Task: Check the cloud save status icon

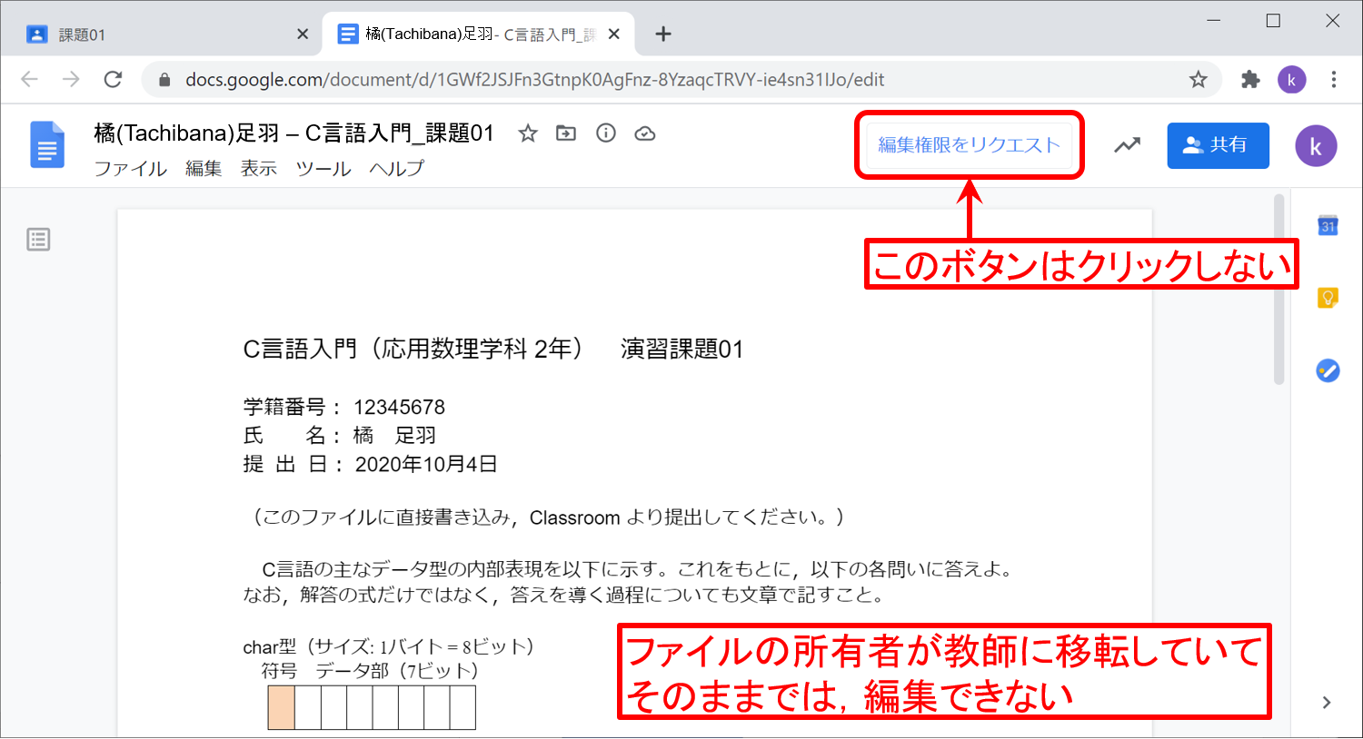Action: pyautogui.click(x=645, y=133)
